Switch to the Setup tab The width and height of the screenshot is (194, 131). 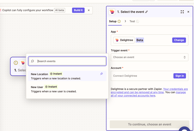coord(113,21)
